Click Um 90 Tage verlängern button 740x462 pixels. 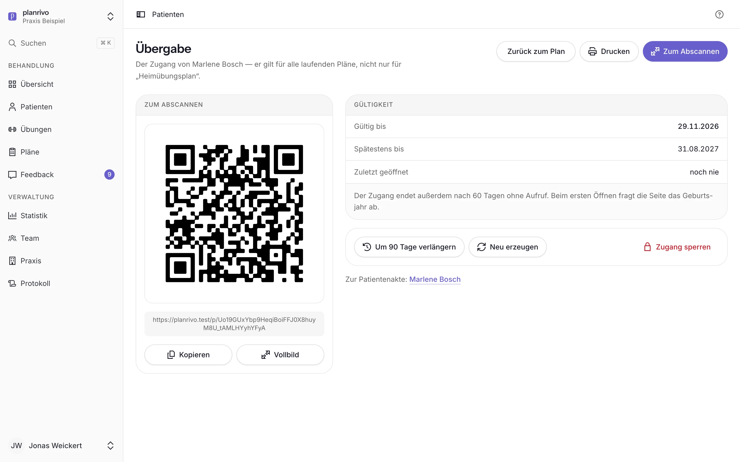click(409, 247)
